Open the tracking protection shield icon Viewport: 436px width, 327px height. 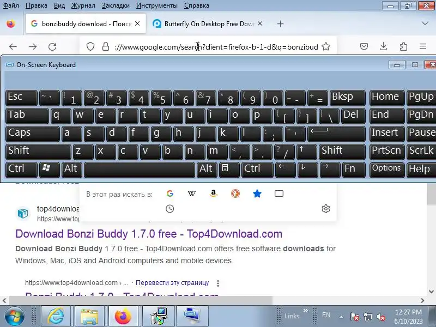pos(90,46)
